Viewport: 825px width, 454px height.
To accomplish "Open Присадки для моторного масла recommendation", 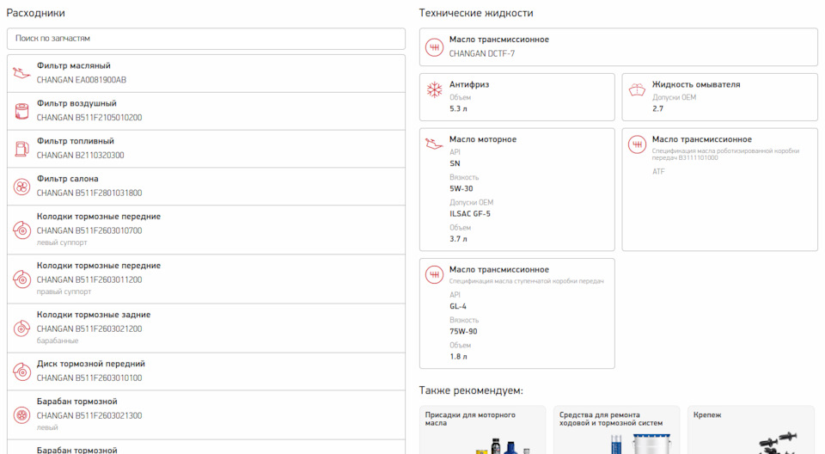I will [482, 430].
